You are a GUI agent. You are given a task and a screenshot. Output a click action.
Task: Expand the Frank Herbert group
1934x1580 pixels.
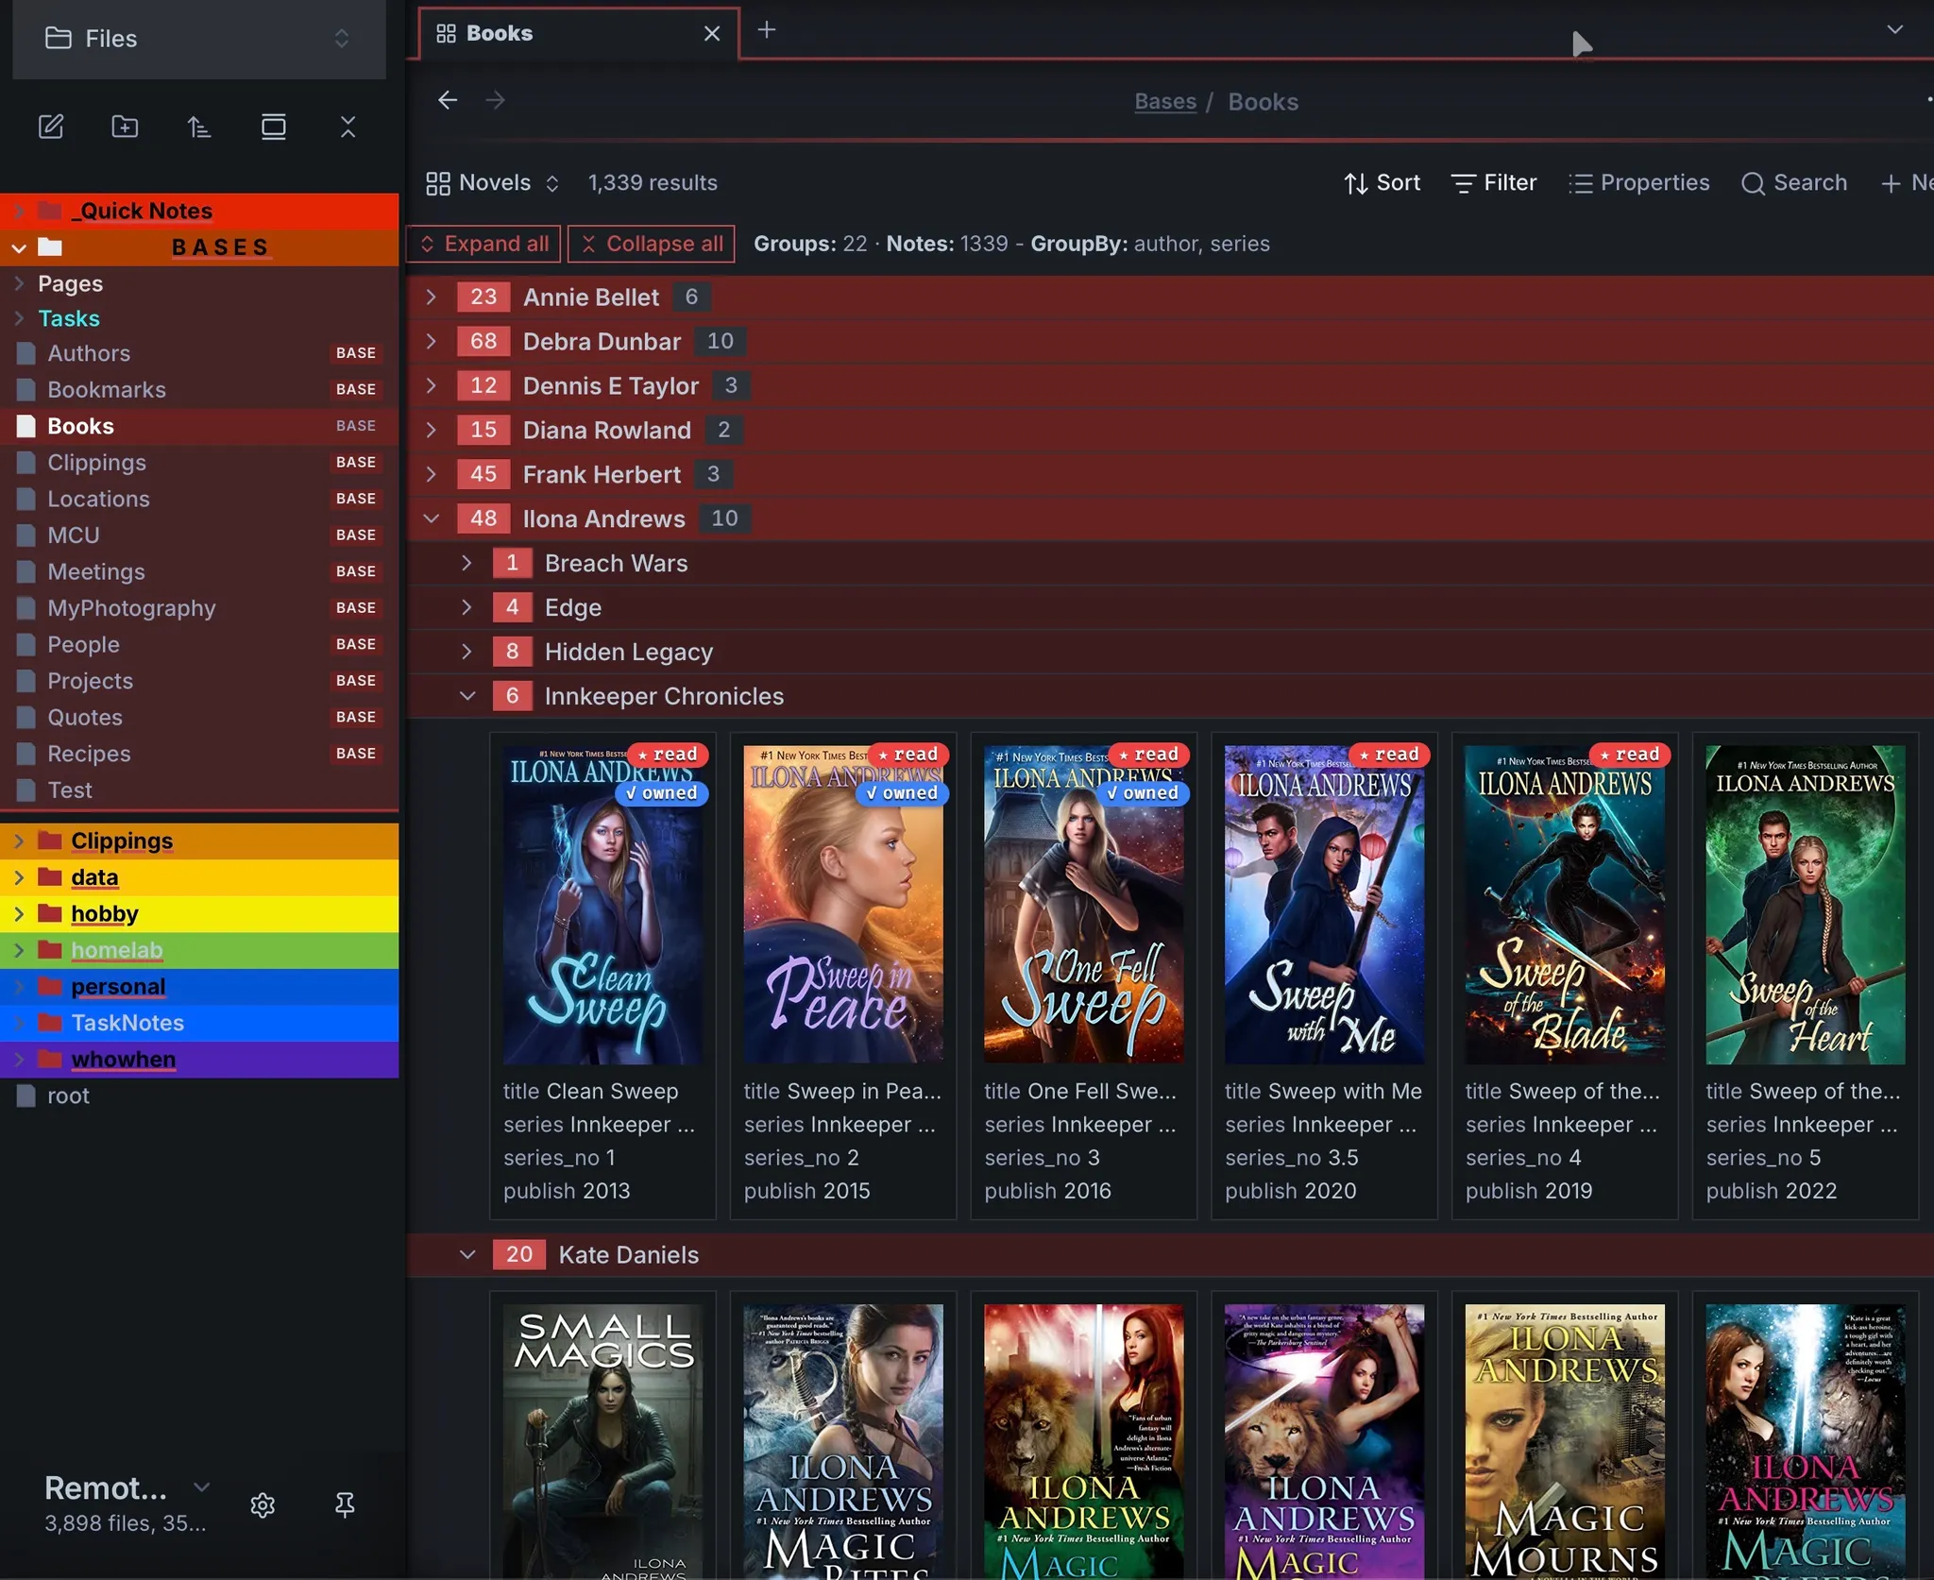pyautogui.click(x=432, y=474)
